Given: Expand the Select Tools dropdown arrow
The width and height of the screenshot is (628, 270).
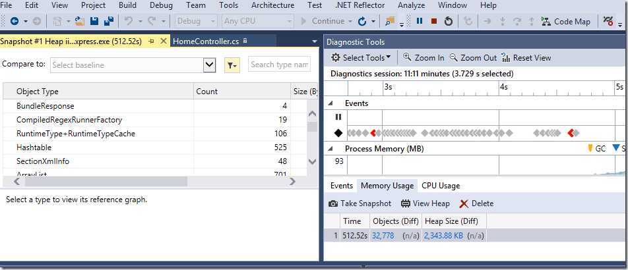Looking at the screenshot, I should (388, 57).
